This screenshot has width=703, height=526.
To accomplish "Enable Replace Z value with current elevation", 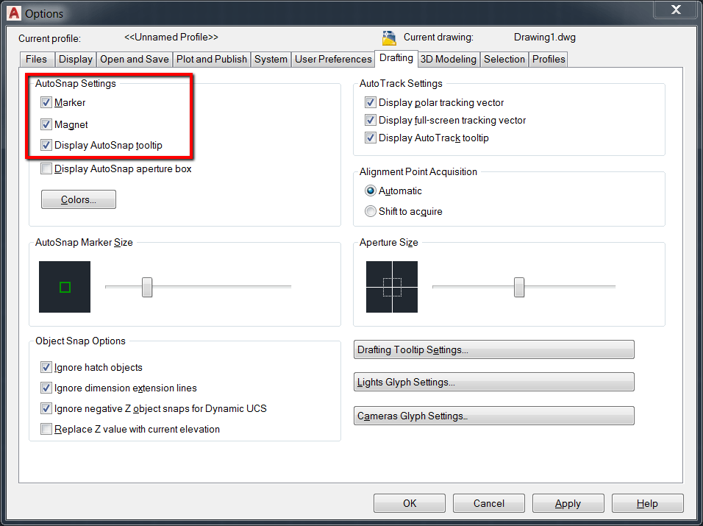I will tap(46, 429).
